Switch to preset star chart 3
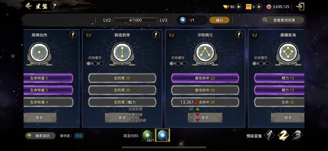The width and height of the screenshot is (328, 151). tap(297, 136)
